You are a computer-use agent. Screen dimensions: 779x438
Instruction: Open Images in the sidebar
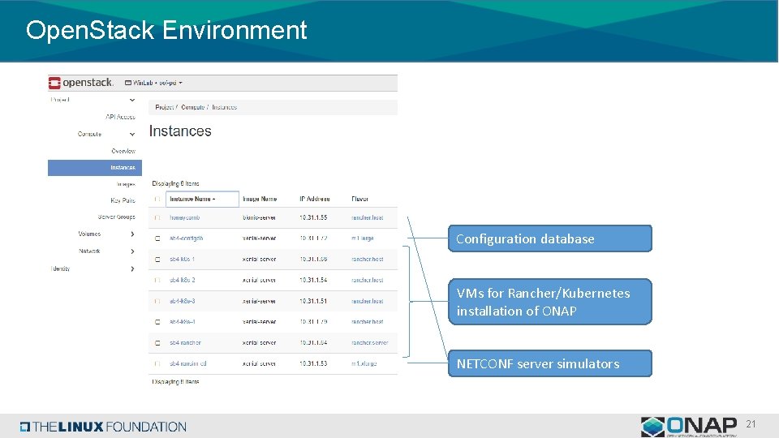126,184
